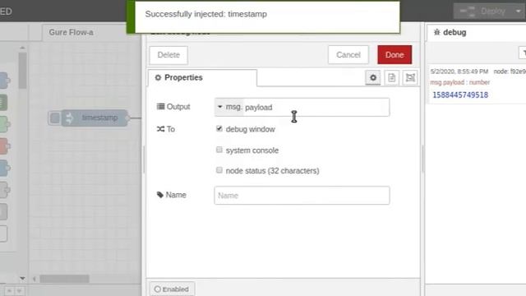Open msg. type dropdown for Output
This screenshot has height=296, width=526.
point(229,107)
